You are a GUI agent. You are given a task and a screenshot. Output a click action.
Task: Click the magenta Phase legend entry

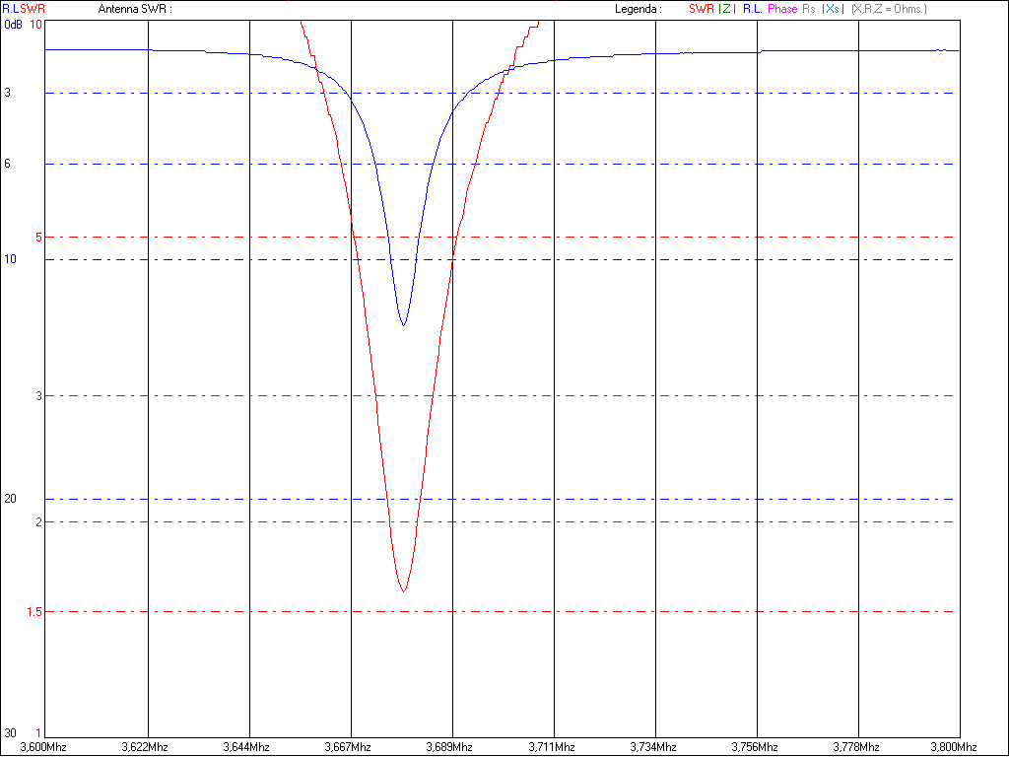pyautogui.click(x=782, y=9)
